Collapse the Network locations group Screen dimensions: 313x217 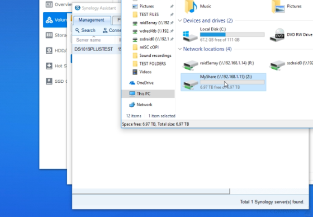click(180, 49)
